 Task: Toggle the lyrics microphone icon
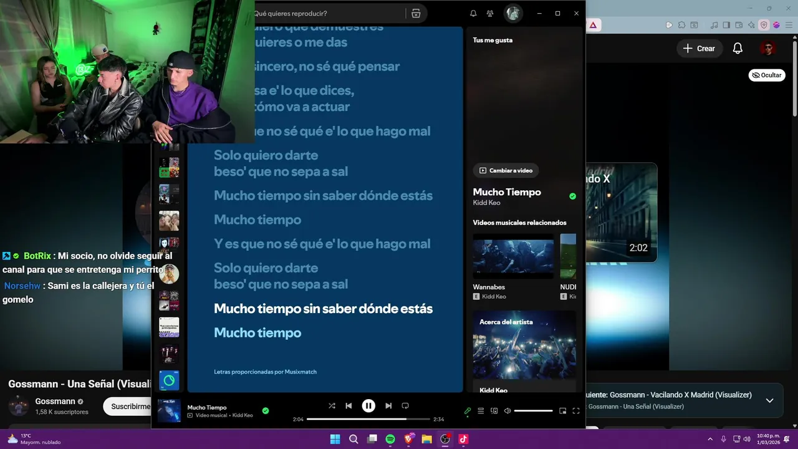click(x=468, y=411)
